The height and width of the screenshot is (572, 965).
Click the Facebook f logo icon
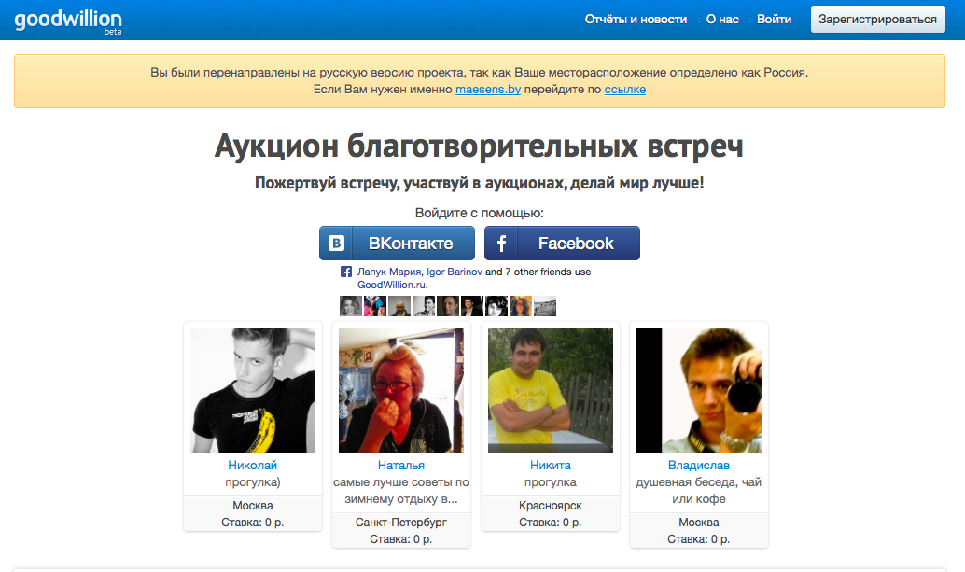pos(501,244)
